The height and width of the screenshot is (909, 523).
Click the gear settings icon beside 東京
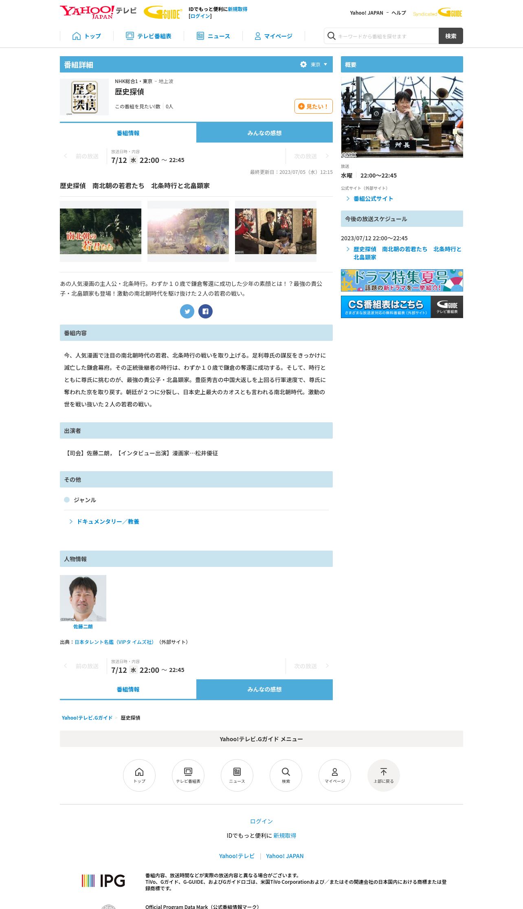click(x=303, y=64)
